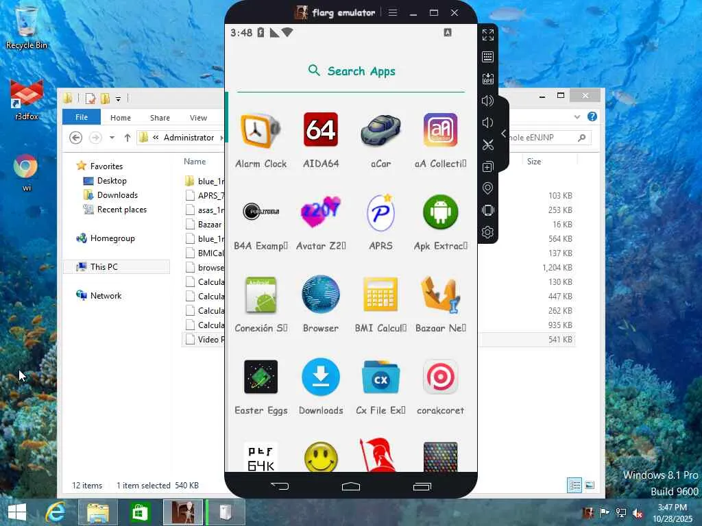702x526 pixels.
Task: Click the emulator shake device icon
Action: coord(488,210)
